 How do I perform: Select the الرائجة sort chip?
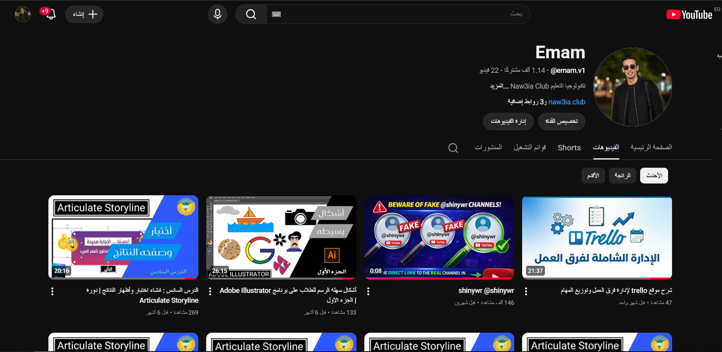622,176
